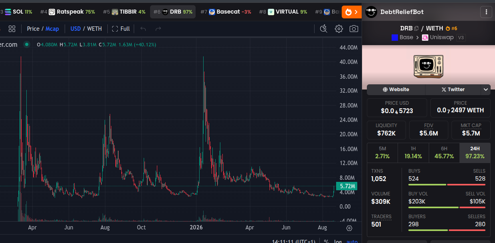Redo the chart action
Image resolution: width=495 pixels, height=243 pixels.
[158, 29]
